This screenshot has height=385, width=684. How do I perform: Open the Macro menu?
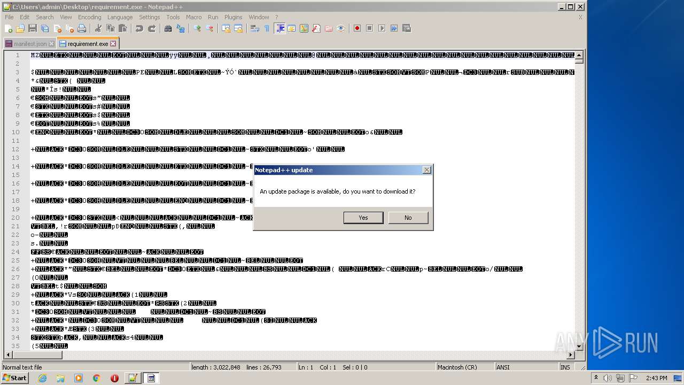coord(194,17)
